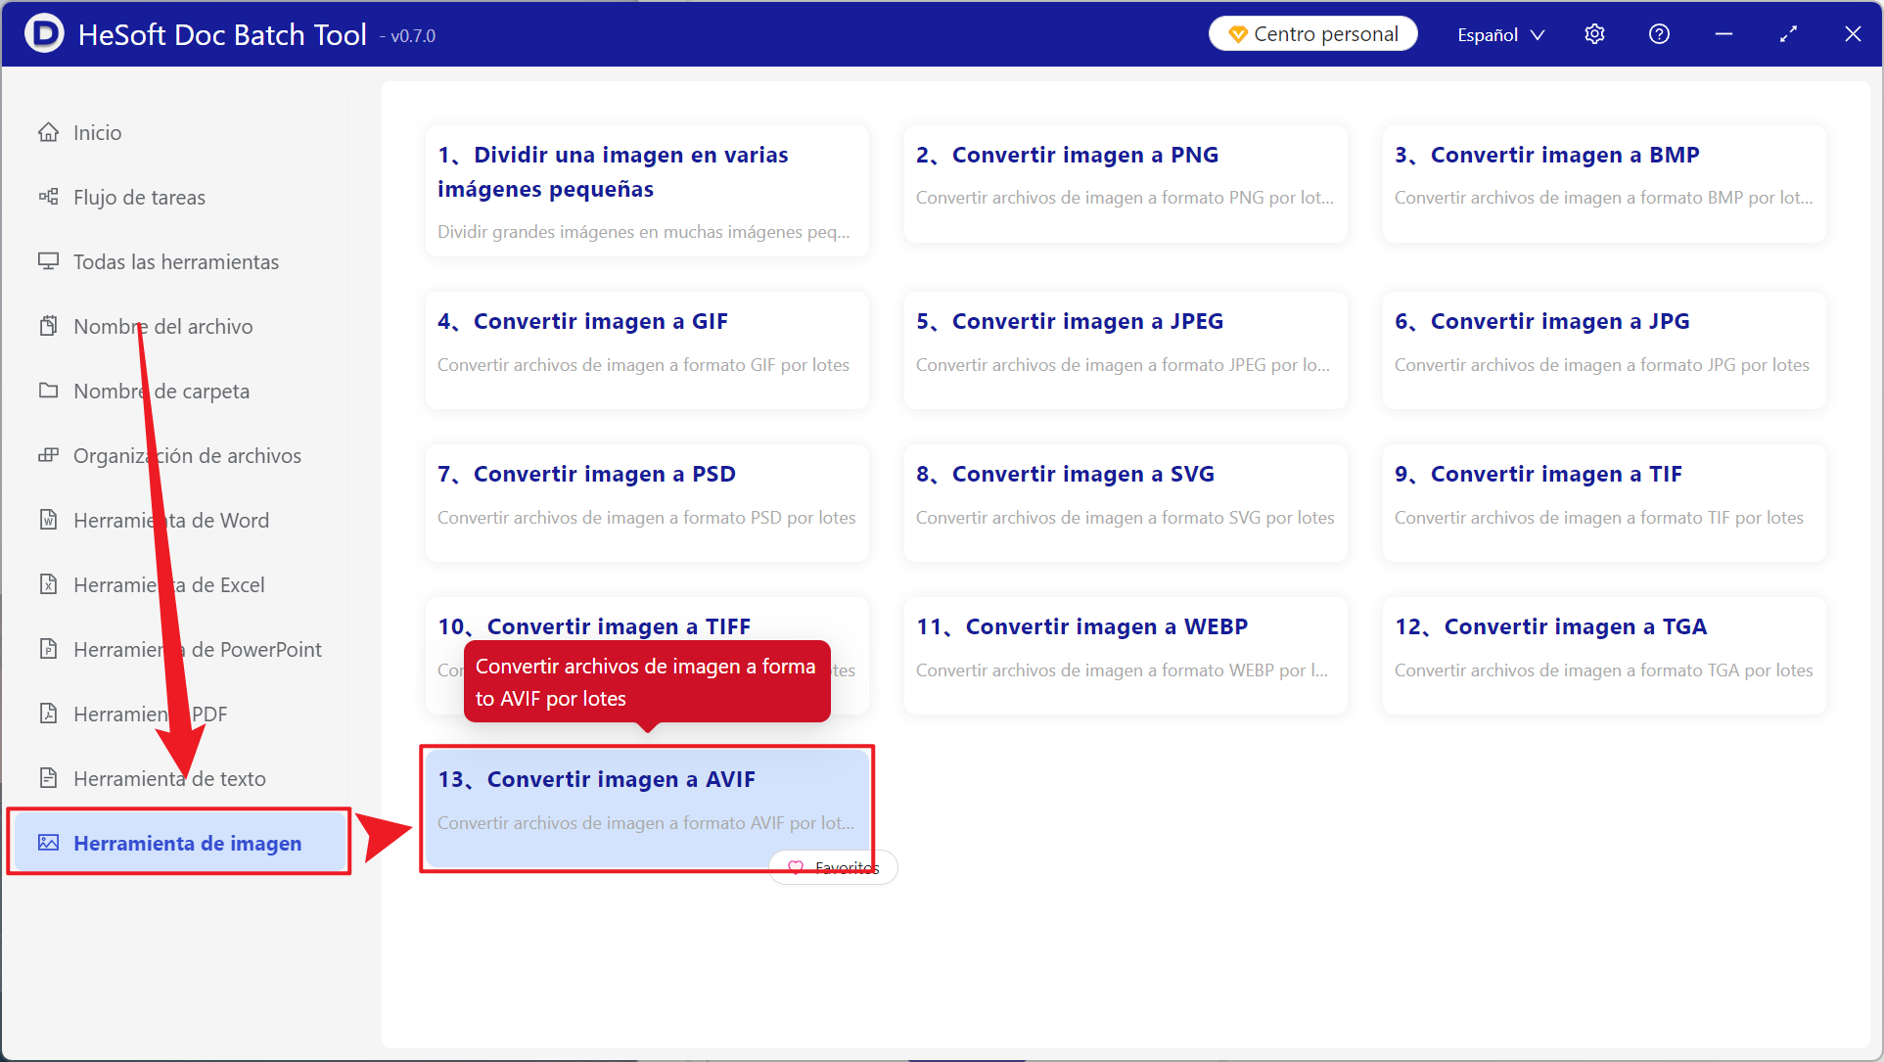
Task: Open Convertir imagen a BMP tool
Action: [1604, 183]
